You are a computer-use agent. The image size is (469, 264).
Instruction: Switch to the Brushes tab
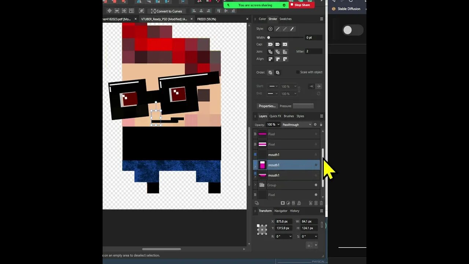pyautogui.click(x=289, y=116)
